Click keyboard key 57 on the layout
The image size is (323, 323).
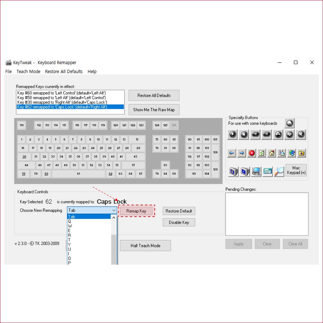(x=133, y=165)
